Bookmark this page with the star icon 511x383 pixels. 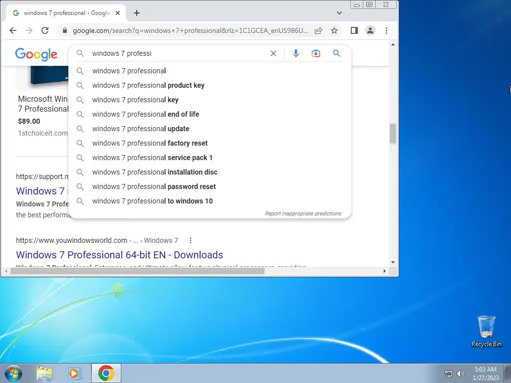334,30
